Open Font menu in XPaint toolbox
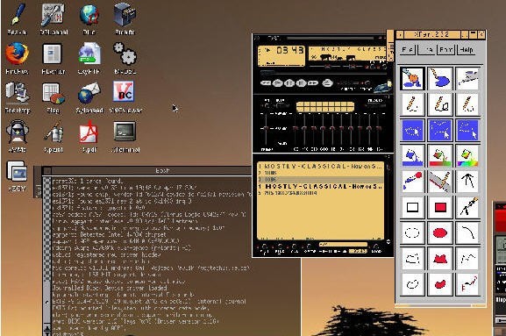 (x=446, y=50)
